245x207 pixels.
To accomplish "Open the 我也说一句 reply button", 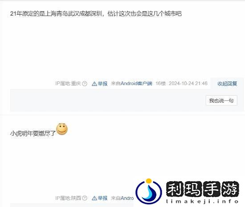I will coord(221,101).
